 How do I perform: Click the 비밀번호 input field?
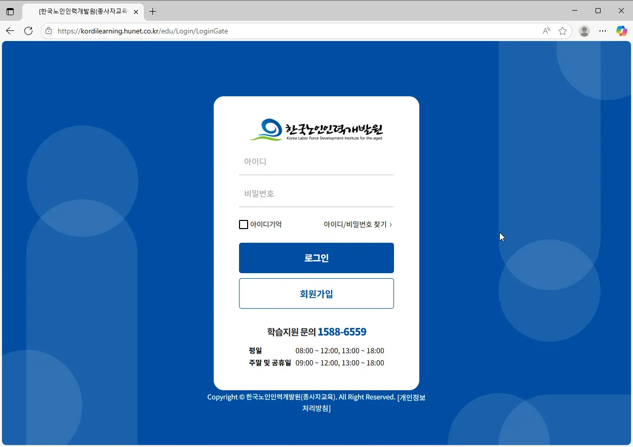tap(316, 194)
